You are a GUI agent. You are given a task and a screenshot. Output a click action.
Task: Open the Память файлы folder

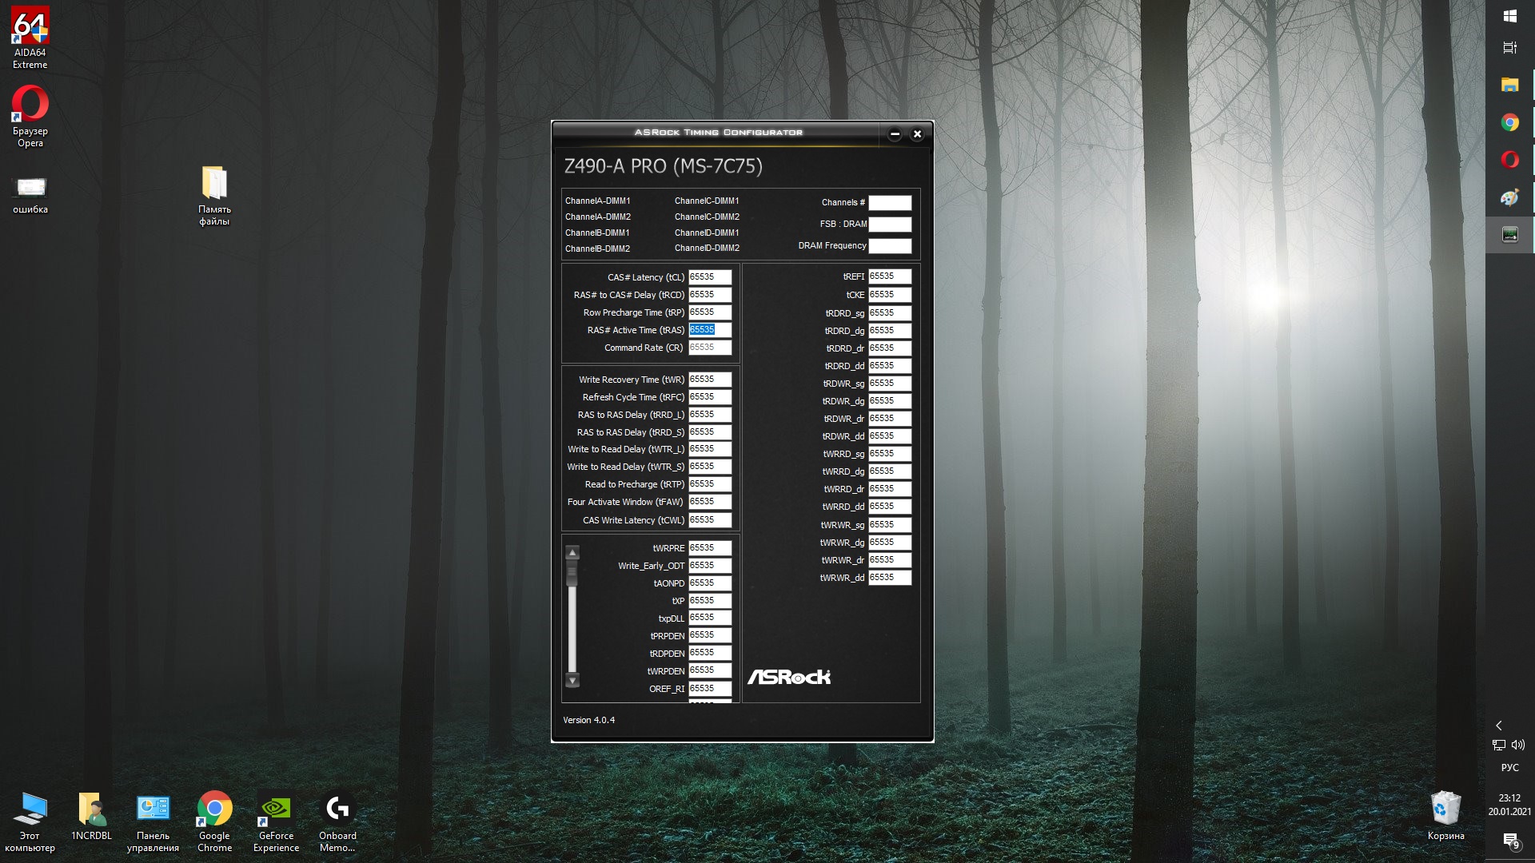pos(214,185)
